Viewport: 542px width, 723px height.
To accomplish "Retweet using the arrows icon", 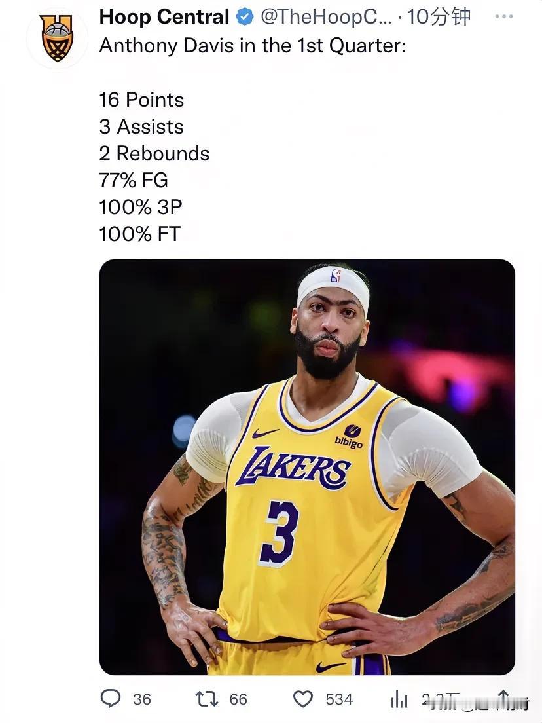I will (207, 699).
